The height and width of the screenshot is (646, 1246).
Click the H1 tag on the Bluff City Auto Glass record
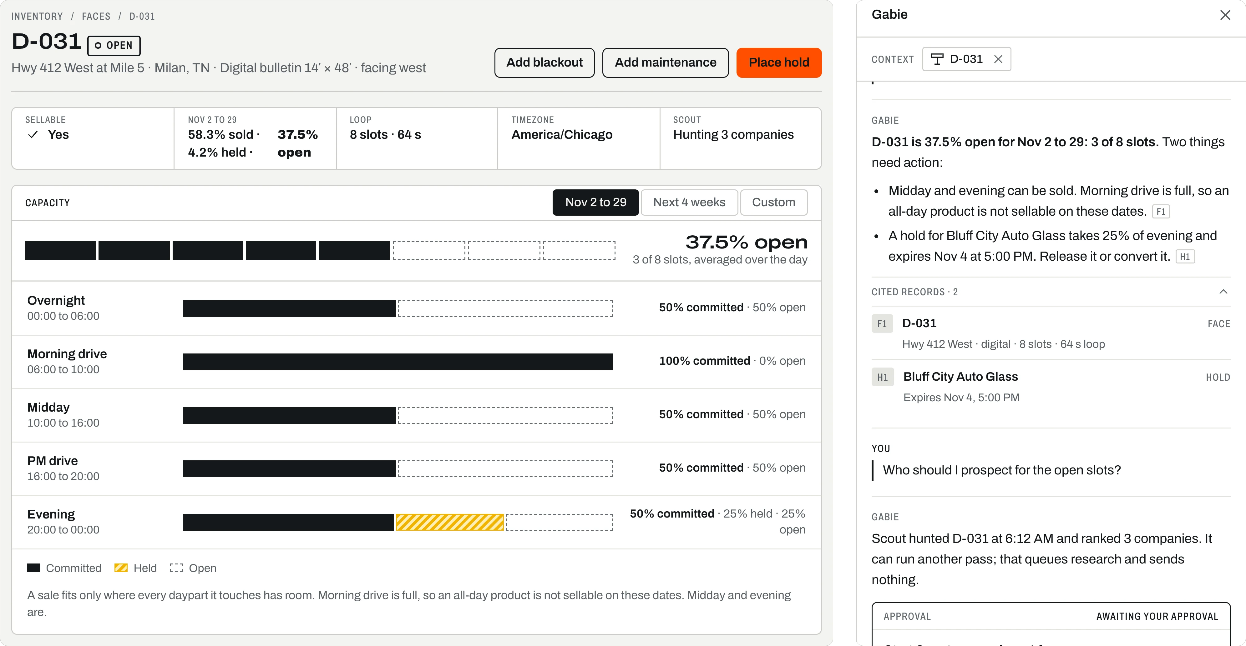click(x=882, y=377)
